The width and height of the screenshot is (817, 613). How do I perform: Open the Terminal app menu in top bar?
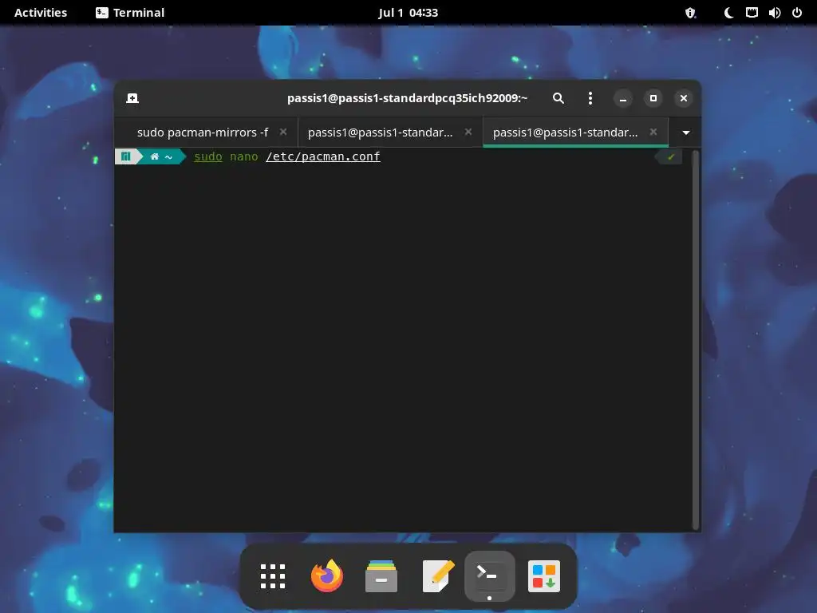[130, 13]
